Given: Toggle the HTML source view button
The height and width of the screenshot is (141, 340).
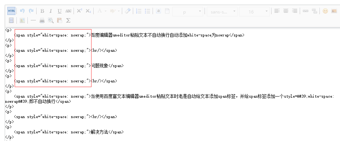Looking at the screenshot, I should point(11,11).
